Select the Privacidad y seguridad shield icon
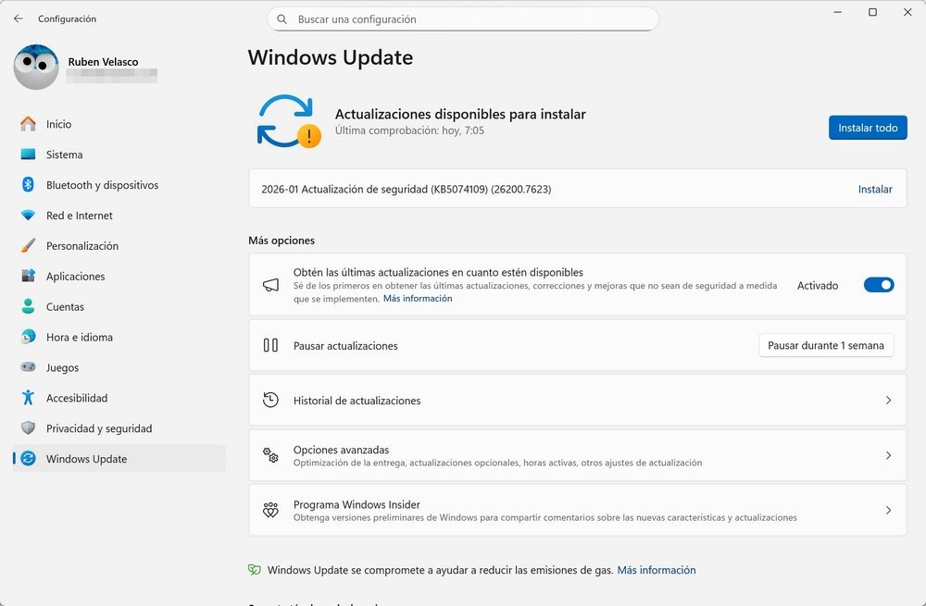 point(28,428)
